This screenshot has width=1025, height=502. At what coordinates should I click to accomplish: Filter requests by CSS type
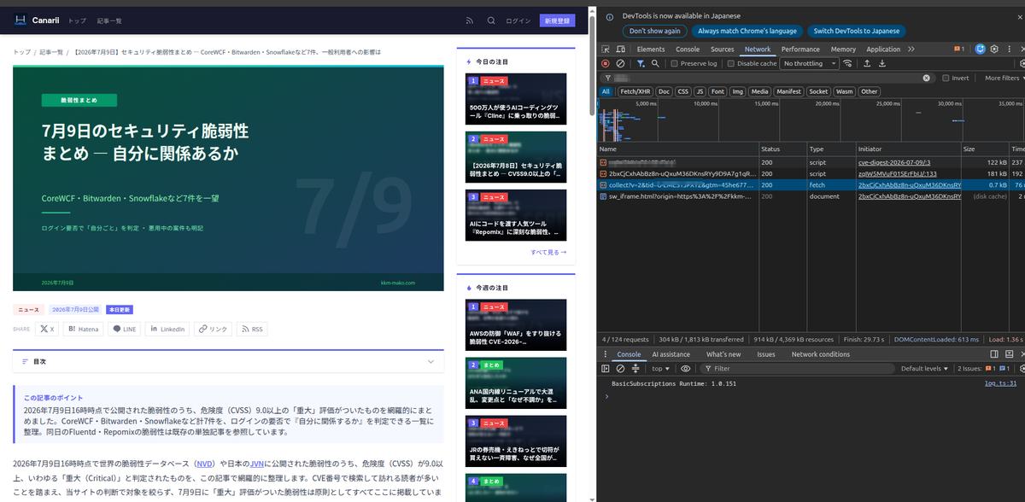pos(682,91)
